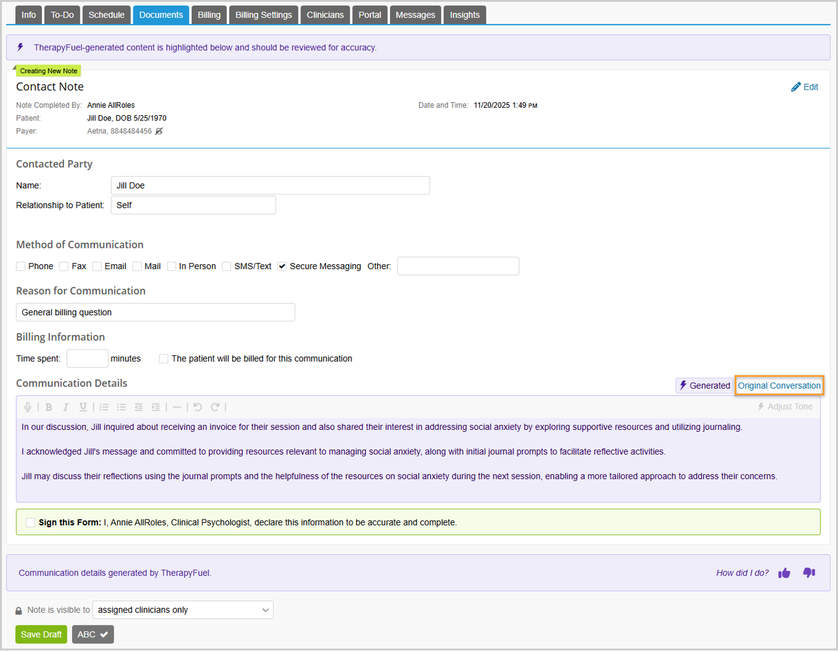Click the microphone dictation icon
This screenshot has height=651, width=838.
coord(27,407)
